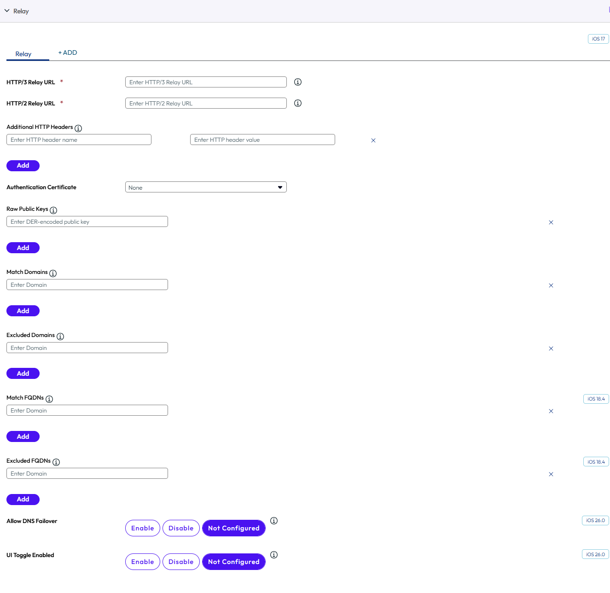Image resolution: width=610 pixels, height=593 pixels.
Task: Remove the Match FQDNs entry
Action: coord(551,411)
